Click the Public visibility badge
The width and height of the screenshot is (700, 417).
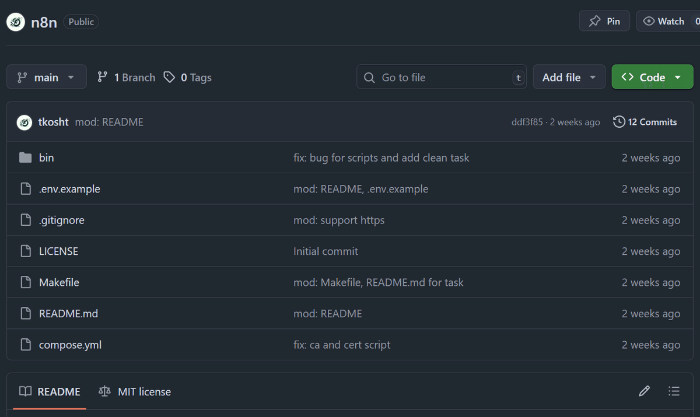coord(81,22)
